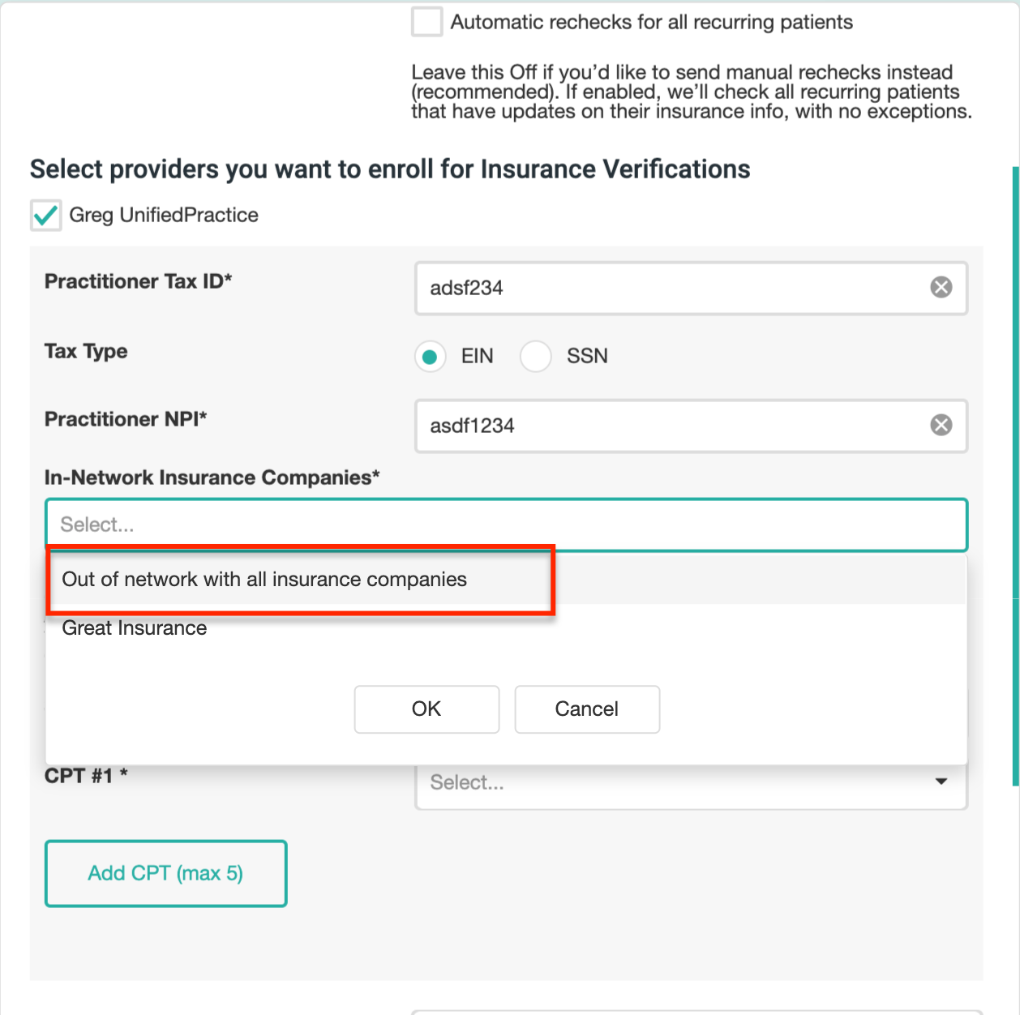
Task: Enable automatic rechecks for all recurring patients
Action: tap(426, 22)
